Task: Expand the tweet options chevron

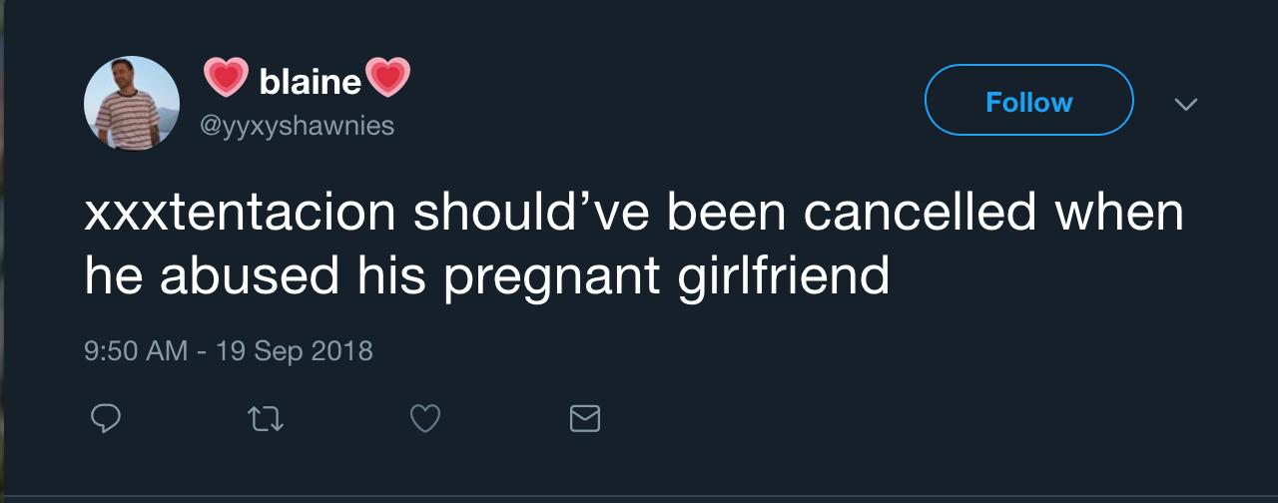Action: tap(1185, 104)
